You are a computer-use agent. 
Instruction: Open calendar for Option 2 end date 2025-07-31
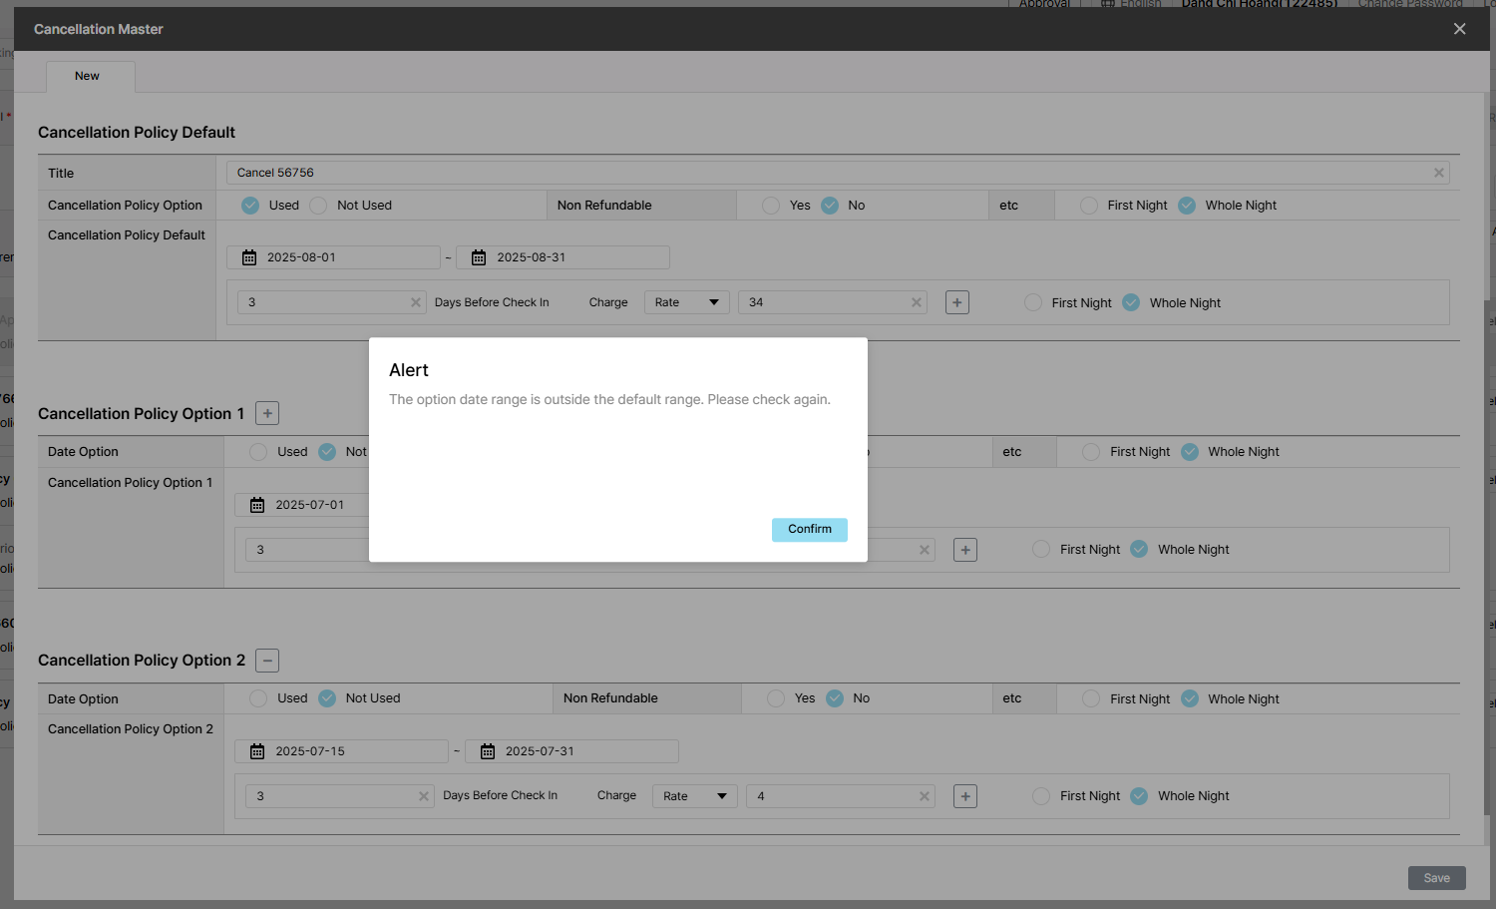[x=488, y=751]
